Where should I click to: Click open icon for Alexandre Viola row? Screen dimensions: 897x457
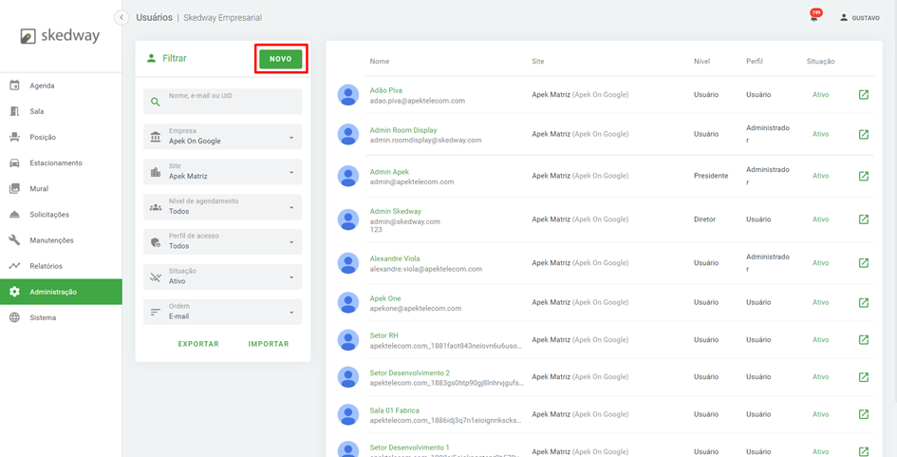click(x=863, y=263)
